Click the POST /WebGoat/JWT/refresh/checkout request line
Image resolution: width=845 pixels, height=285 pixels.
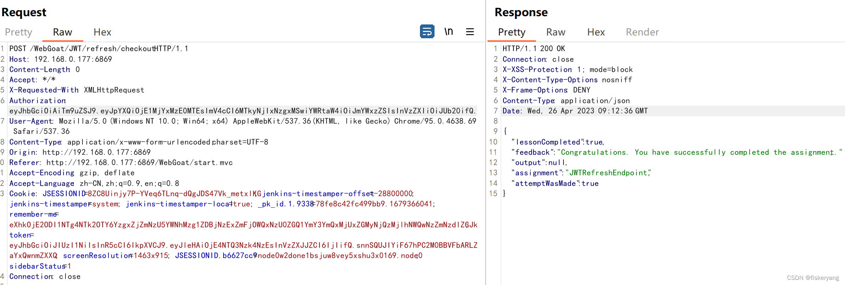tap(99, 48)
